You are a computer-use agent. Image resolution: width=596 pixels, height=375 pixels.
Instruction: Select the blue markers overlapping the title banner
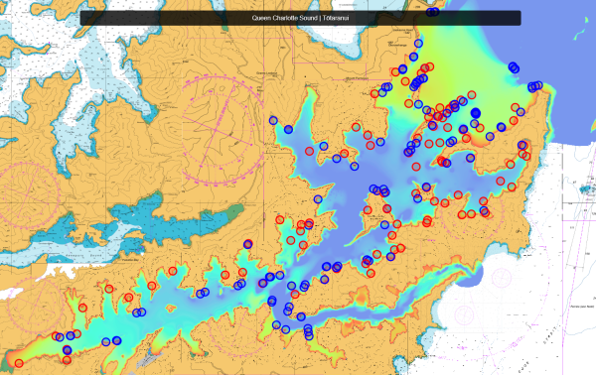point(432,12)
